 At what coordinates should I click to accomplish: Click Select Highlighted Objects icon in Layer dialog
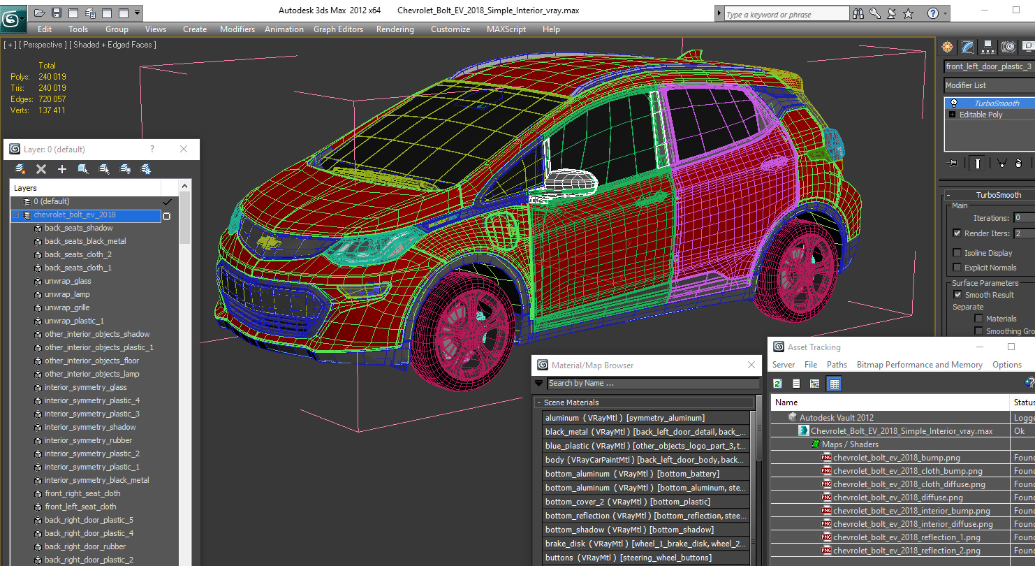coord(83,169)
